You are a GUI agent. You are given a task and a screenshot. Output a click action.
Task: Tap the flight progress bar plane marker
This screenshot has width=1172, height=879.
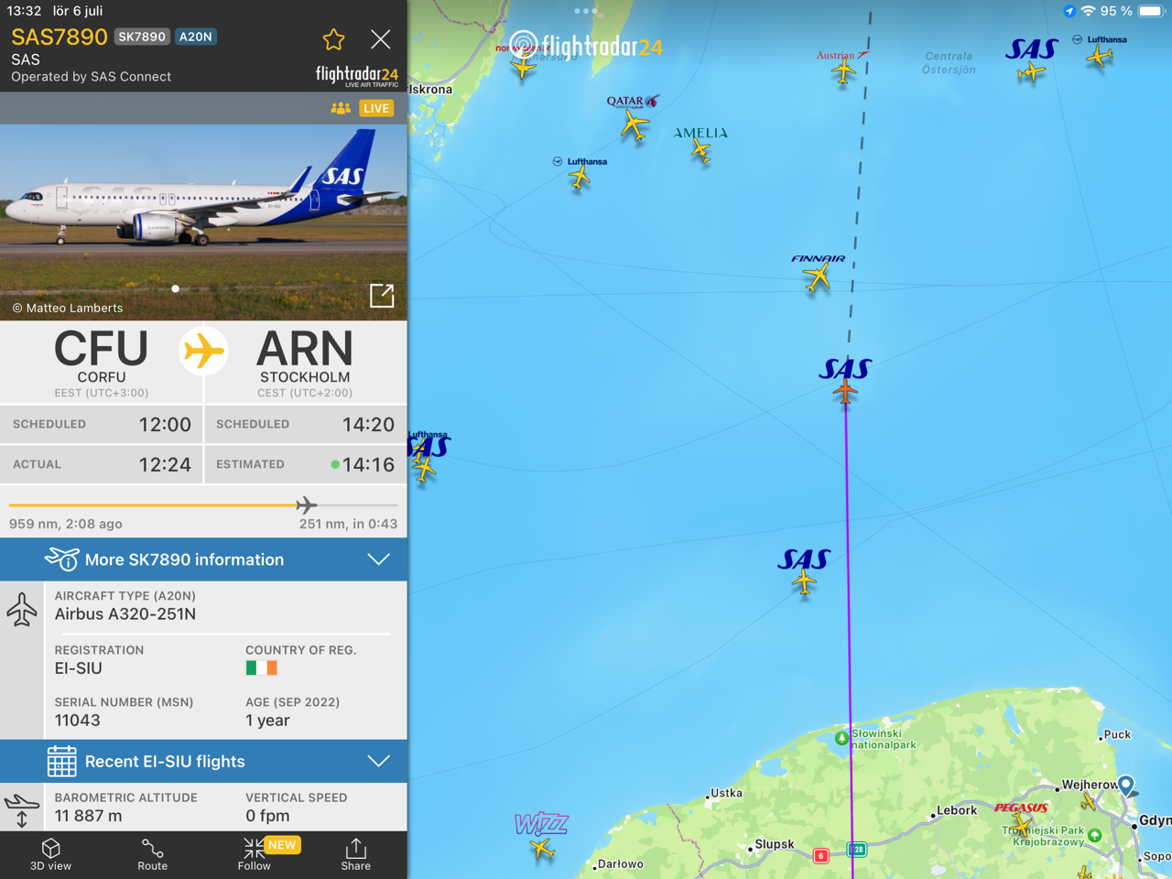pos(307,505)
